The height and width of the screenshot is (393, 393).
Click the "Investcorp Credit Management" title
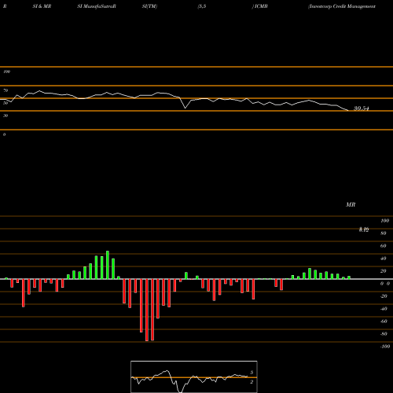coord(342,6)
